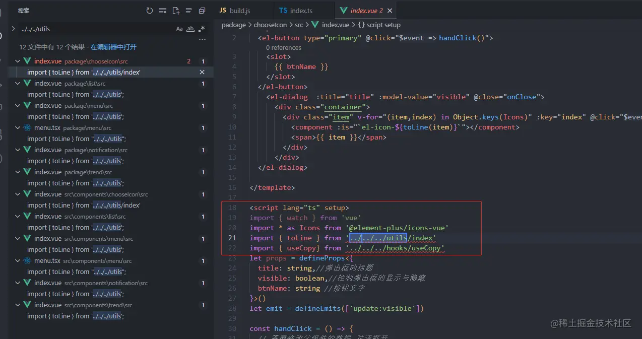
Task: Collapse index.vue package\notification\src group
Action: (x=18, y=150)
